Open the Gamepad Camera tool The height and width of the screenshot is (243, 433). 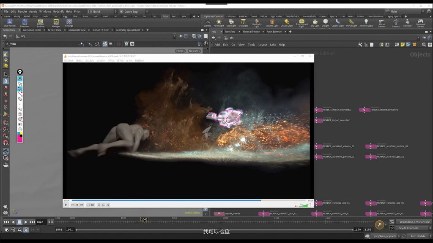(x=420, y=23)
